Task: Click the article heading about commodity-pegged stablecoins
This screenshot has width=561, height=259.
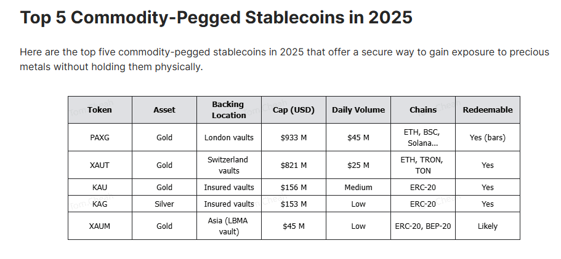Action: coord(216,18)
